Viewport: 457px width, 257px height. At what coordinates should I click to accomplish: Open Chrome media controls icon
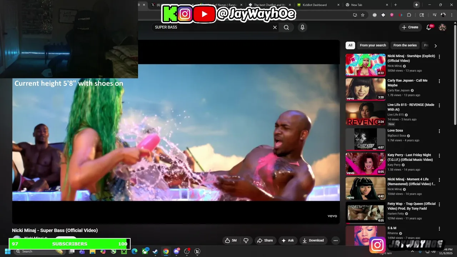tap(435, 15)
